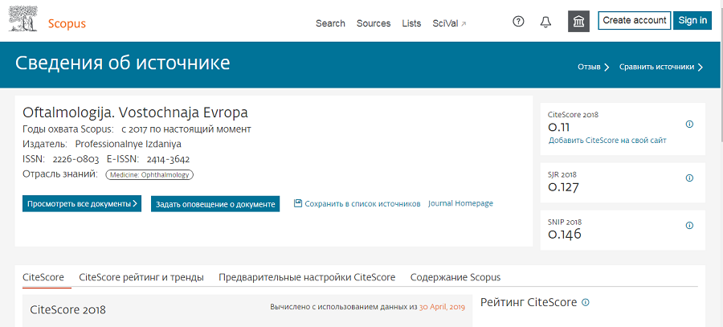
Task: Click the E-ISSN value 2414-3642
Action: pos(169,160)
